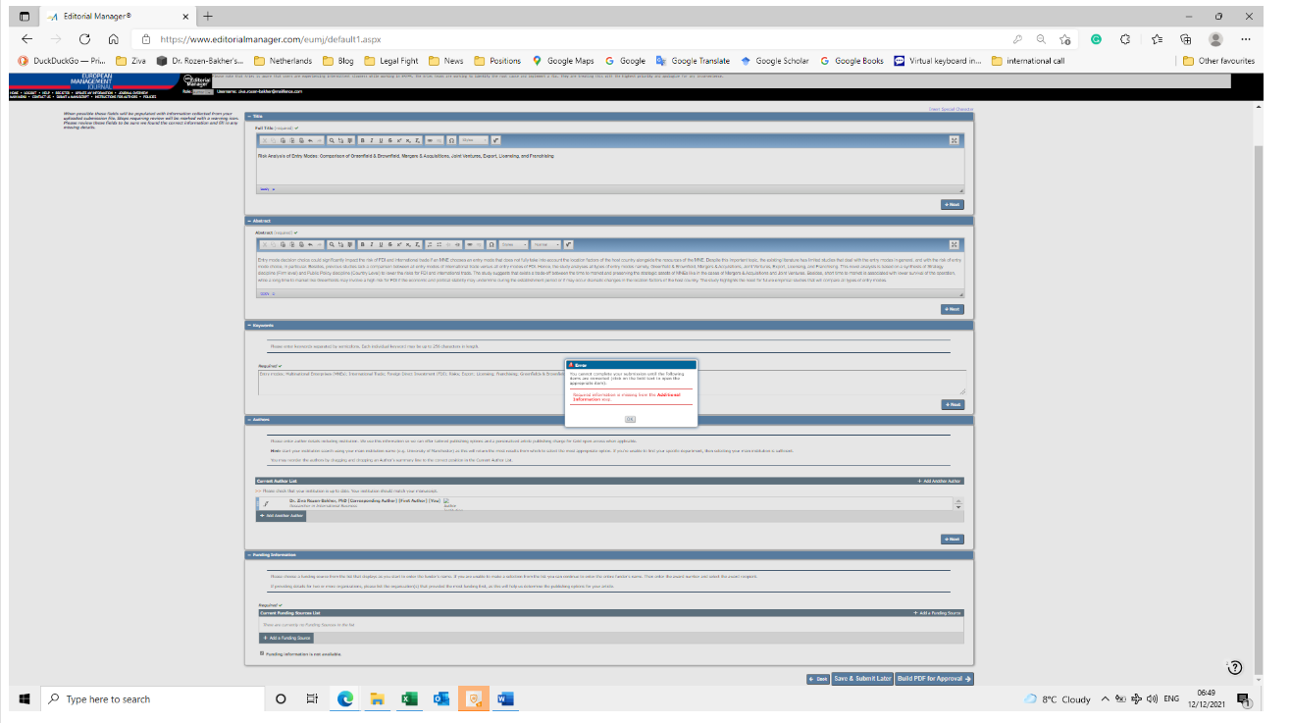Go to the browser home page
This screenshot has height=723, width=1291.
coord(114,39)
